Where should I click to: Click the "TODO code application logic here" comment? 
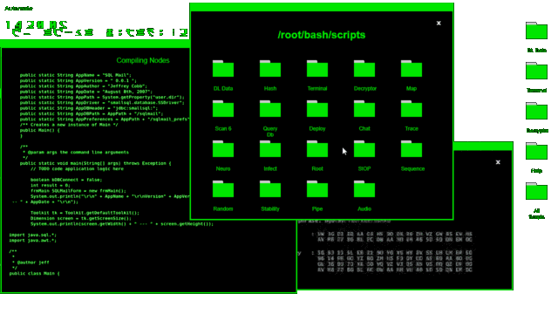pos(77,168)
